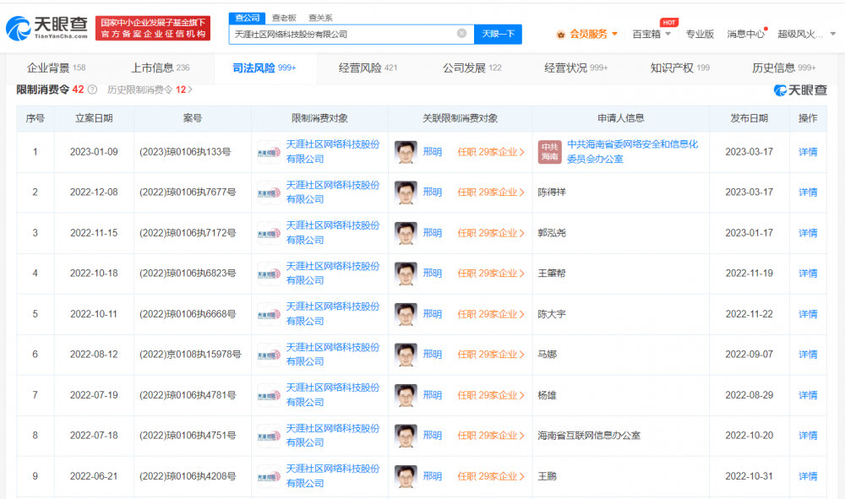Click the company logo in row 5

pyautogui.click(x=269, y=314)
